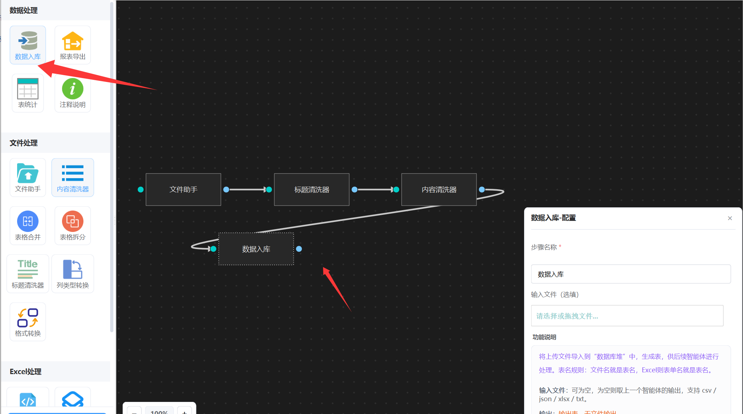Select the 文件助手 sidebar tool

[x=28, y=177]
